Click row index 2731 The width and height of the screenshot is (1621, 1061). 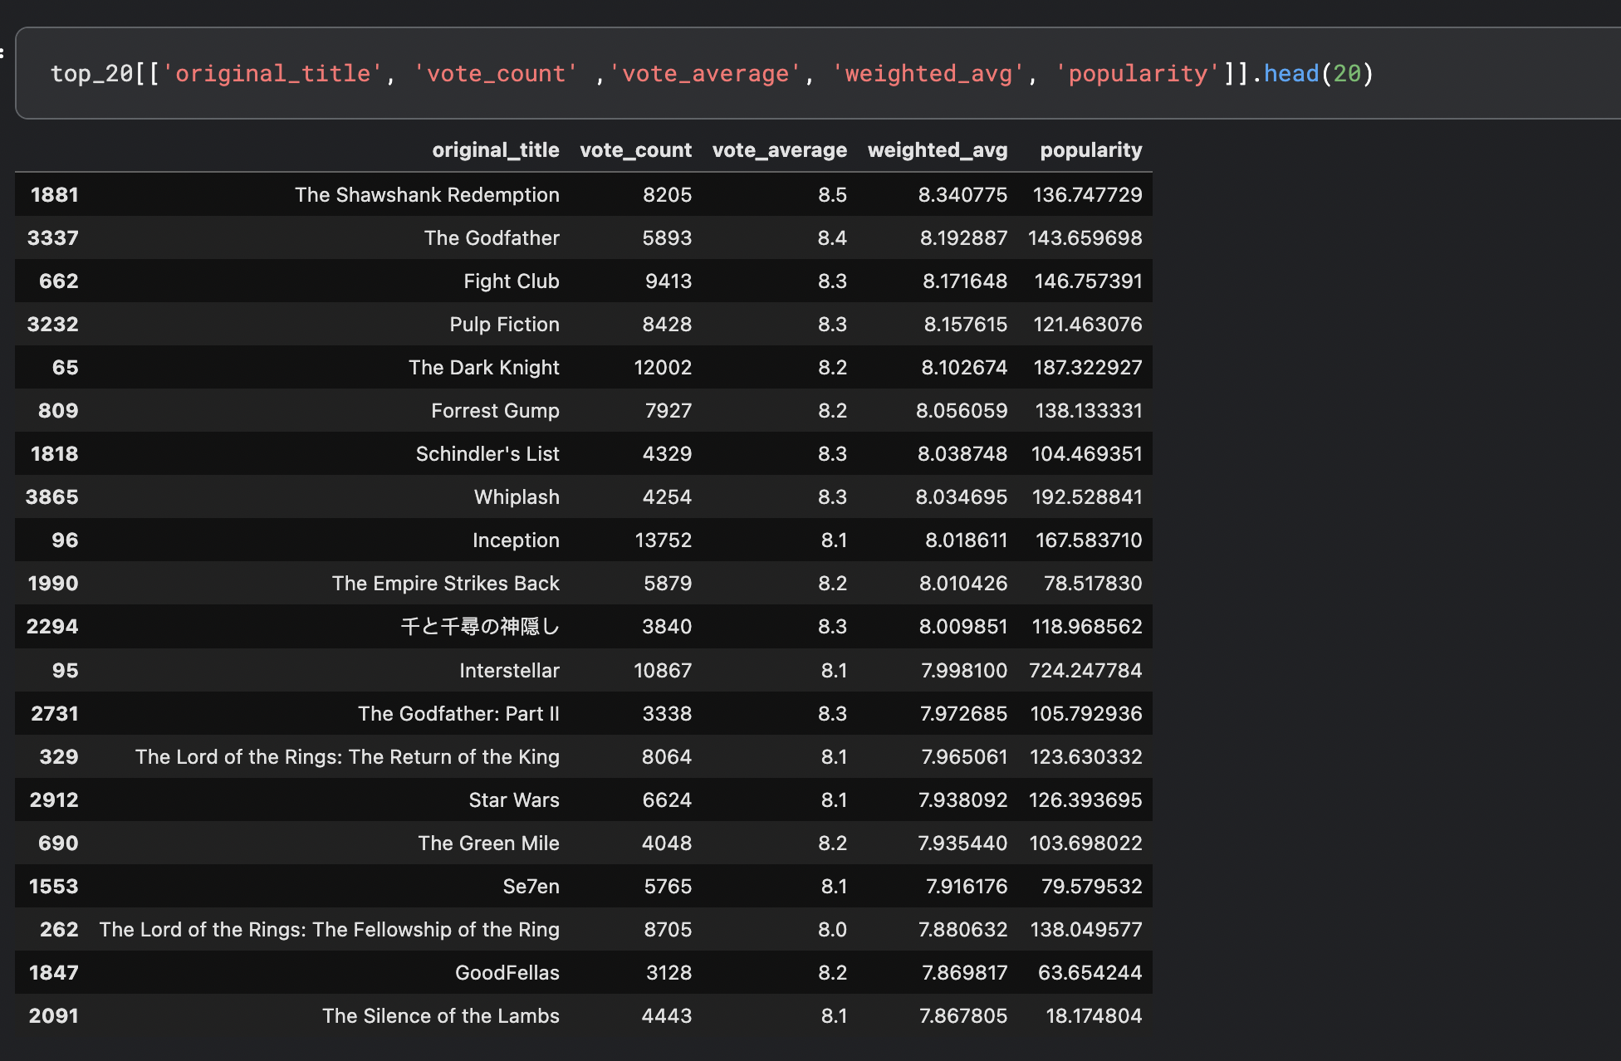pyautogui.click(x=55, y=714)
